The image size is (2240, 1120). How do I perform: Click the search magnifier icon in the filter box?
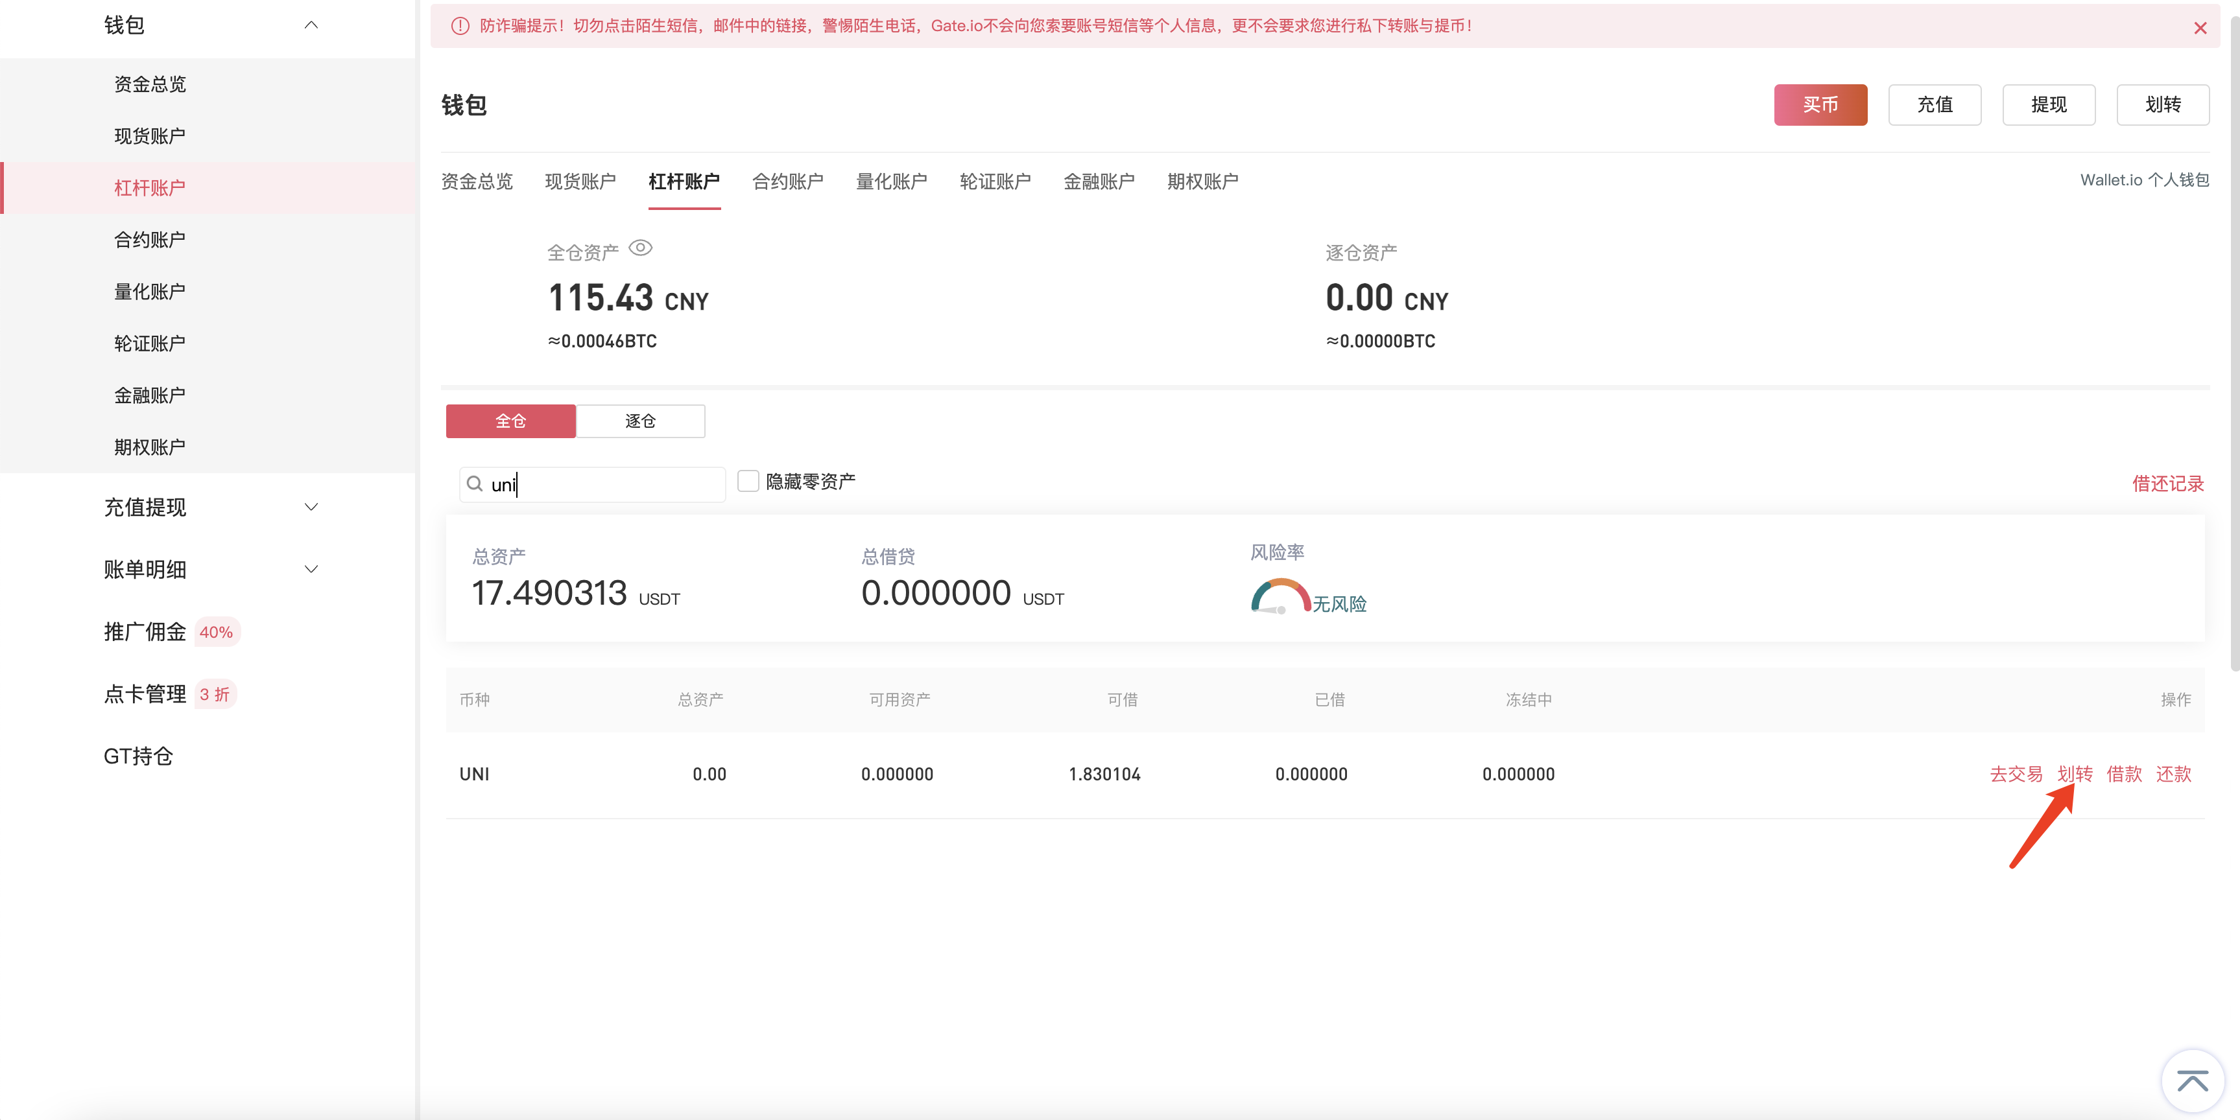tap(475, 484)
